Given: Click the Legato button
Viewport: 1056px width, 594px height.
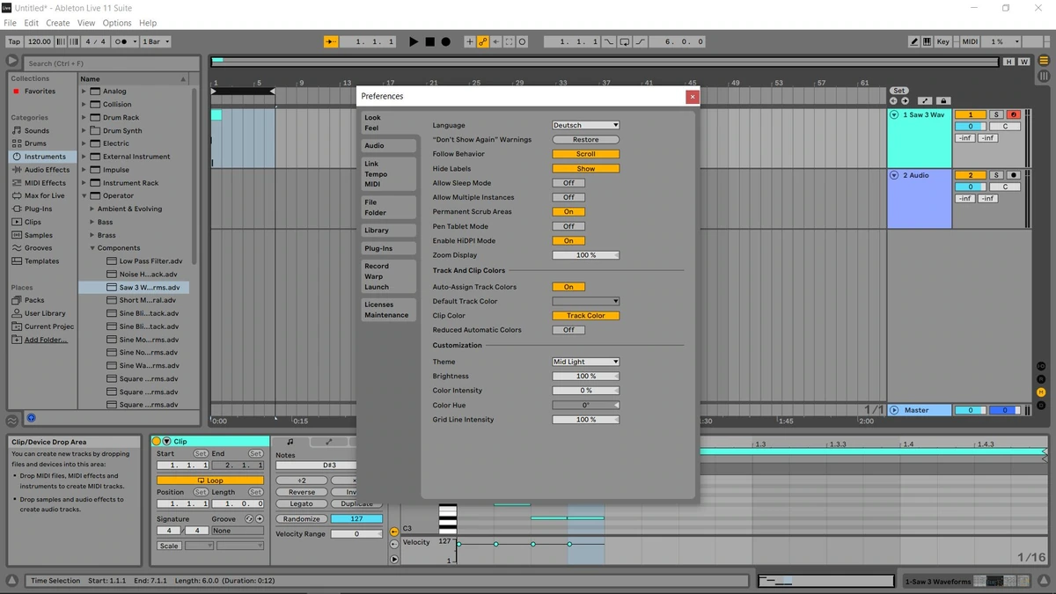Looking at the screenshot, I should 302,503.
